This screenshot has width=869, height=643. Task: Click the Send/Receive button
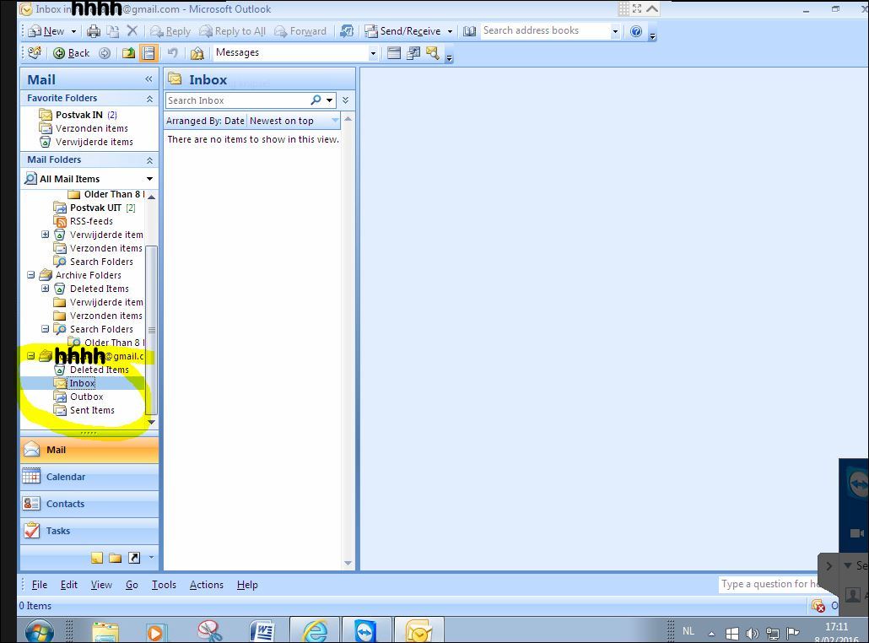pyautogui.click(x=402, y=31)
